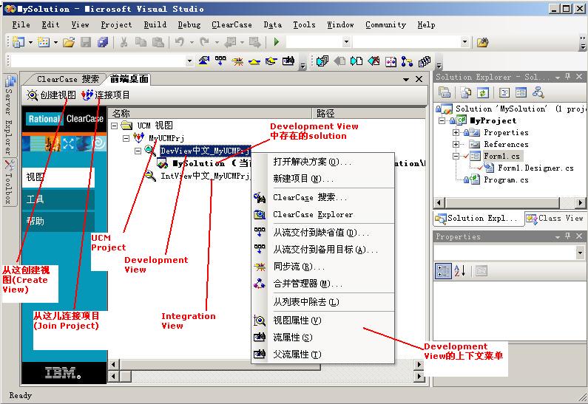Click the Categorized button in Properties panel
This screenshot has height=404, width=588.
(443, 271)
